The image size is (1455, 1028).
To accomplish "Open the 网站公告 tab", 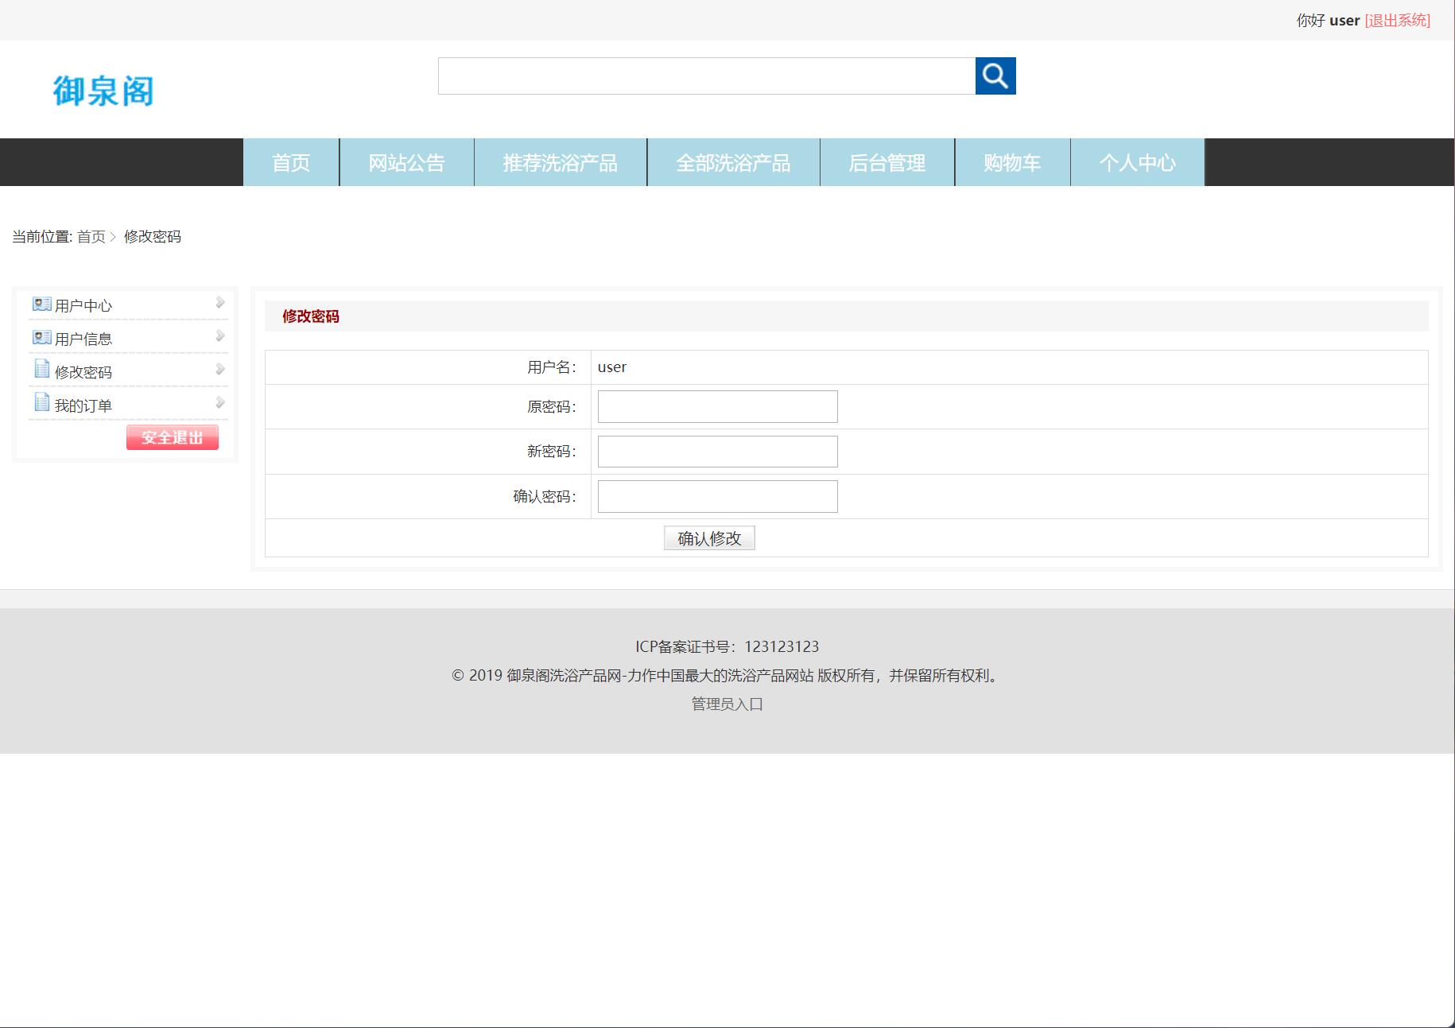I will [406, 162].
